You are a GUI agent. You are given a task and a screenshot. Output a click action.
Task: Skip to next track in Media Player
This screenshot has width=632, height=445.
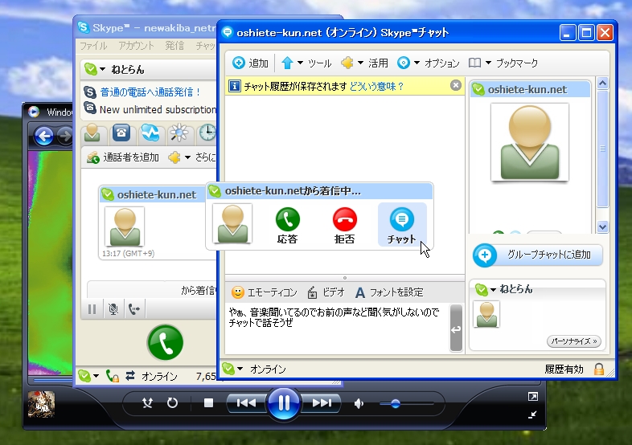[x=322, y=402]
